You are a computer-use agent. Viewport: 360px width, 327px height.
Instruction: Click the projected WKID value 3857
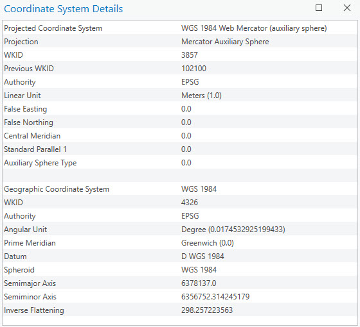[190, 55]
